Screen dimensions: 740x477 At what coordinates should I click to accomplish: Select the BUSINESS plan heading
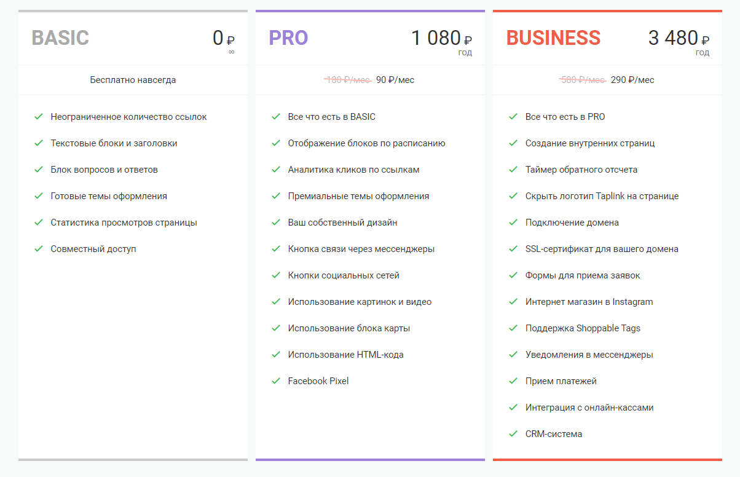553,38
